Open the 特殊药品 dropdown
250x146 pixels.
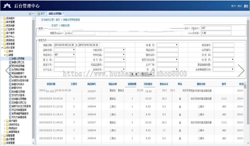click(x=115, y=55)
